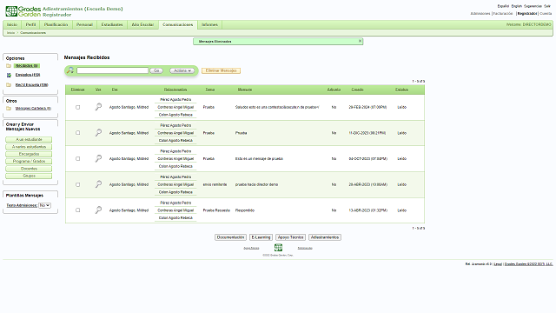
Task: Click the Eliminar Mensajes button
Action: 221,70
